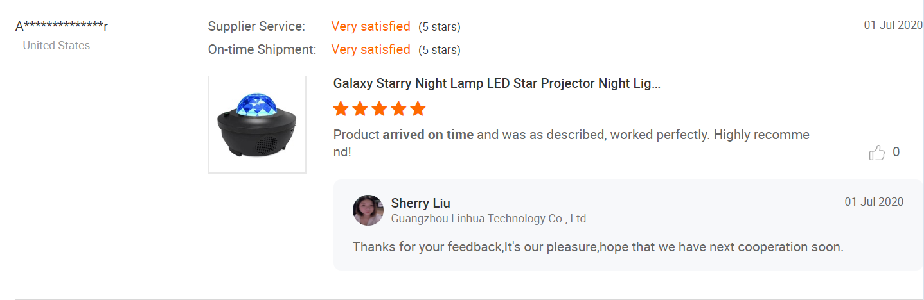Open the Galaxy Starry Night Lamp product title
The height and width of the screenshot is (300, 924).
coord(497,84)
